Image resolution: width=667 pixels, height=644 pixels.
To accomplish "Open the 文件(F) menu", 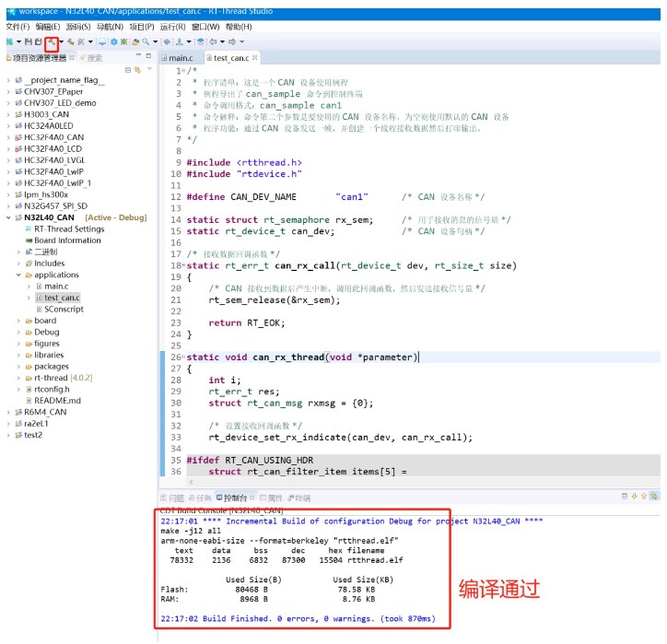I will [18, 27].
